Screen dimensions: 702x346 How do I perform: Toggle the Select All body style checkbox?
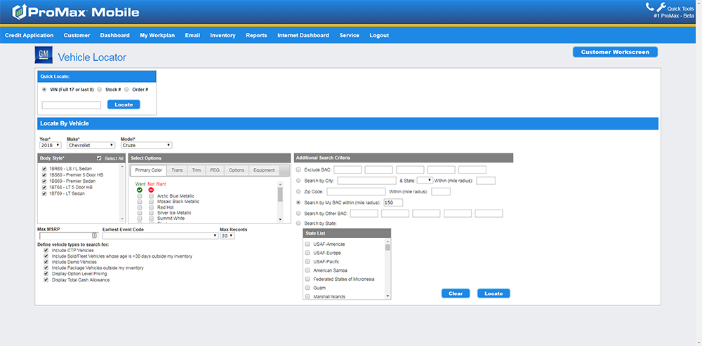click(x=100, y=158)
